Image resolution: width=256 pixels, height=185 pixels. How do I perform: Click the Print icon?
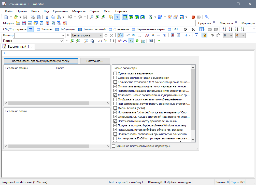point(33,17)
